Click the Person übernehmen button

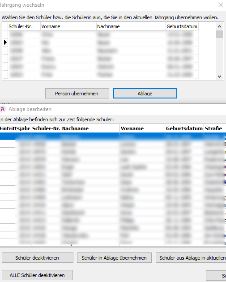point(77,94)
